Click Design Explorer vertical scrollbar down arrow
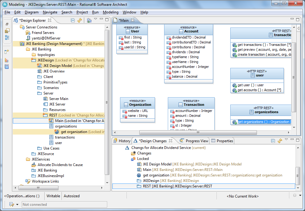 [x=107, y=183]
